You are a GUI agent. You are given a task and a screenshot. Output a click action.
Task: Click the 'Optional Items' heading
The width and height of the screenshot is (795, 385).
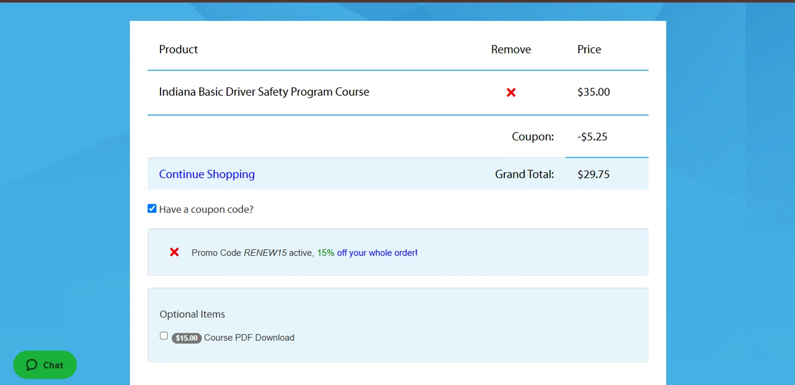click(192, 315)
